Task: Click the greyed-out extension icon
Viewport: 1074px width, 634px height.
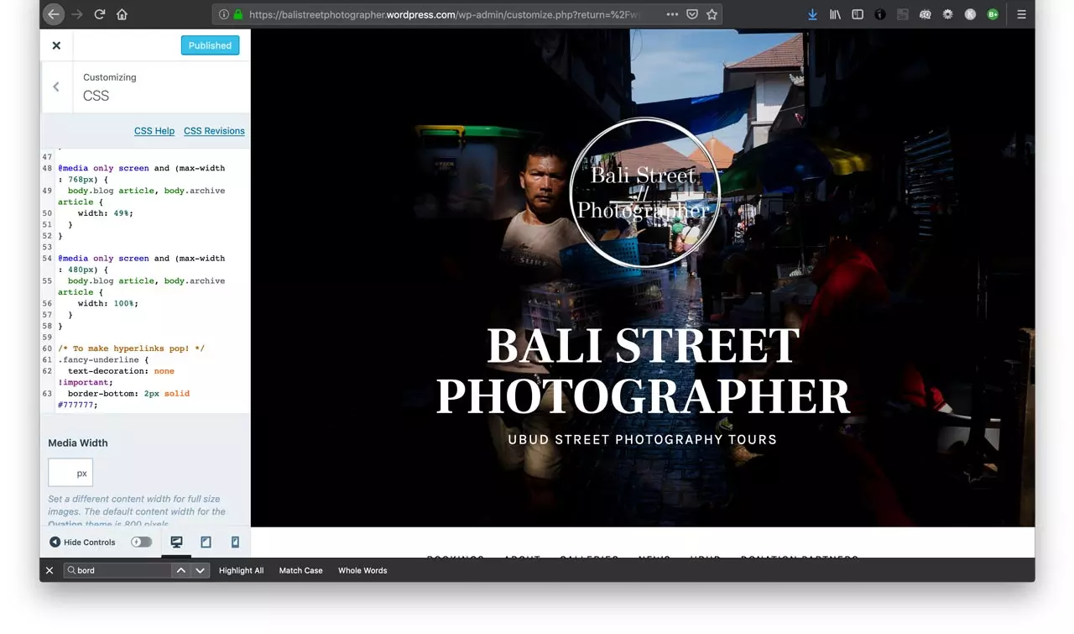Action: [903, 14]
